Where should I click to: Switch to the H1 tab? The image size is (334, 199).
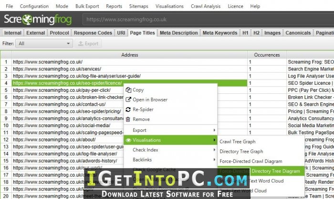click(245, 33)
